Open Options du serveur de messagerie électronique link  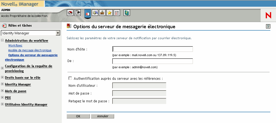(31, 57)
